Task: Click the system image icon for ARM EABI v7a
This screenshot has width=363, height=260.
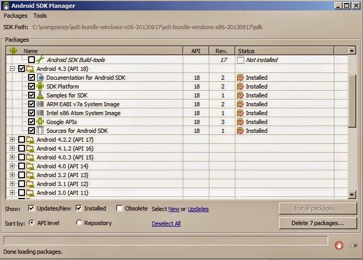Action: pos(40,104)
